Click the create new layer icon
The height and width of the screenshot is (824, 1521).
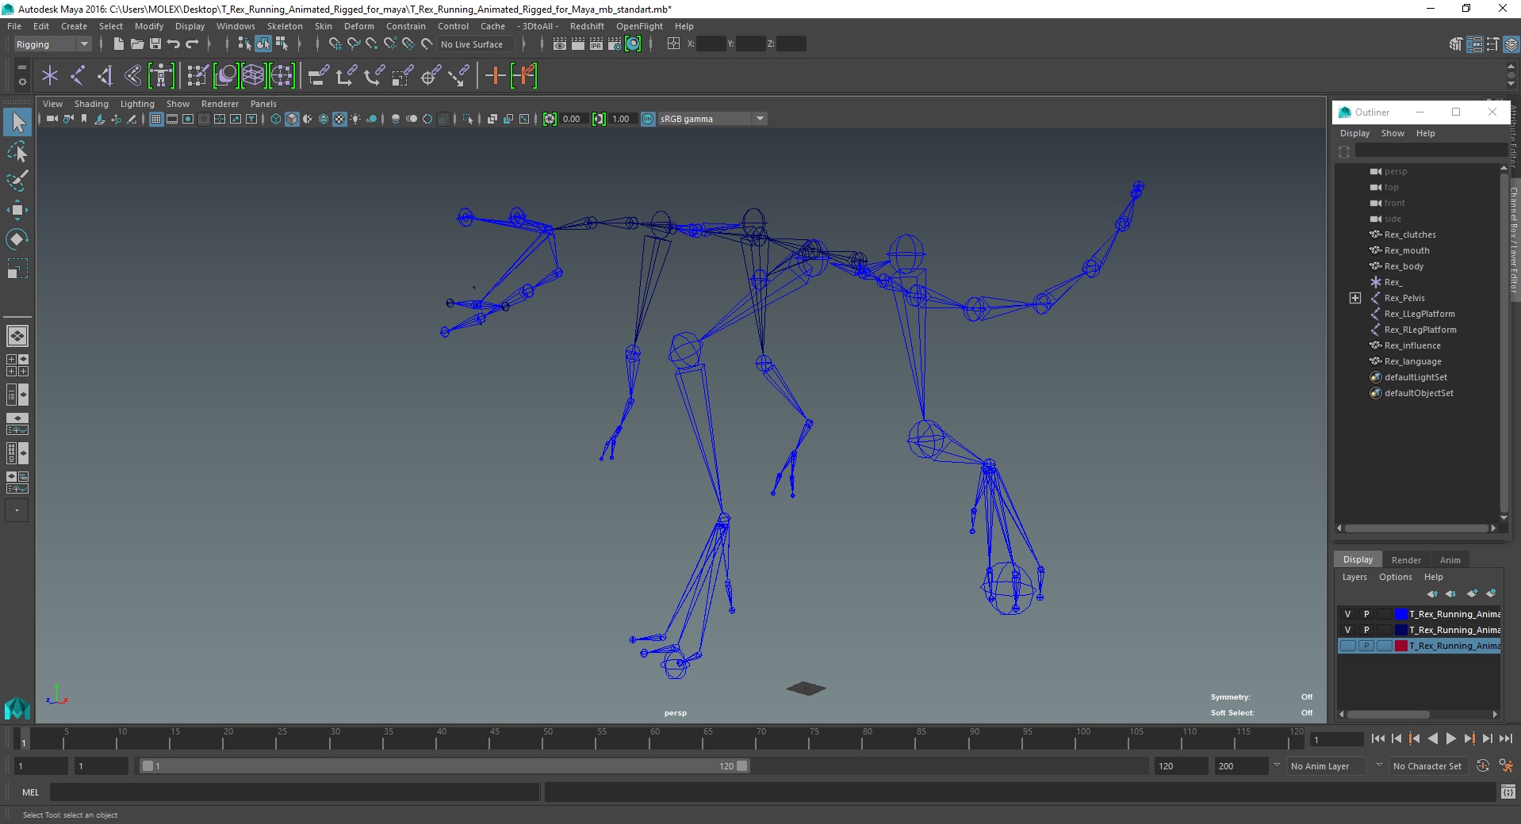pyautogui.click(x=1473, y=593)
